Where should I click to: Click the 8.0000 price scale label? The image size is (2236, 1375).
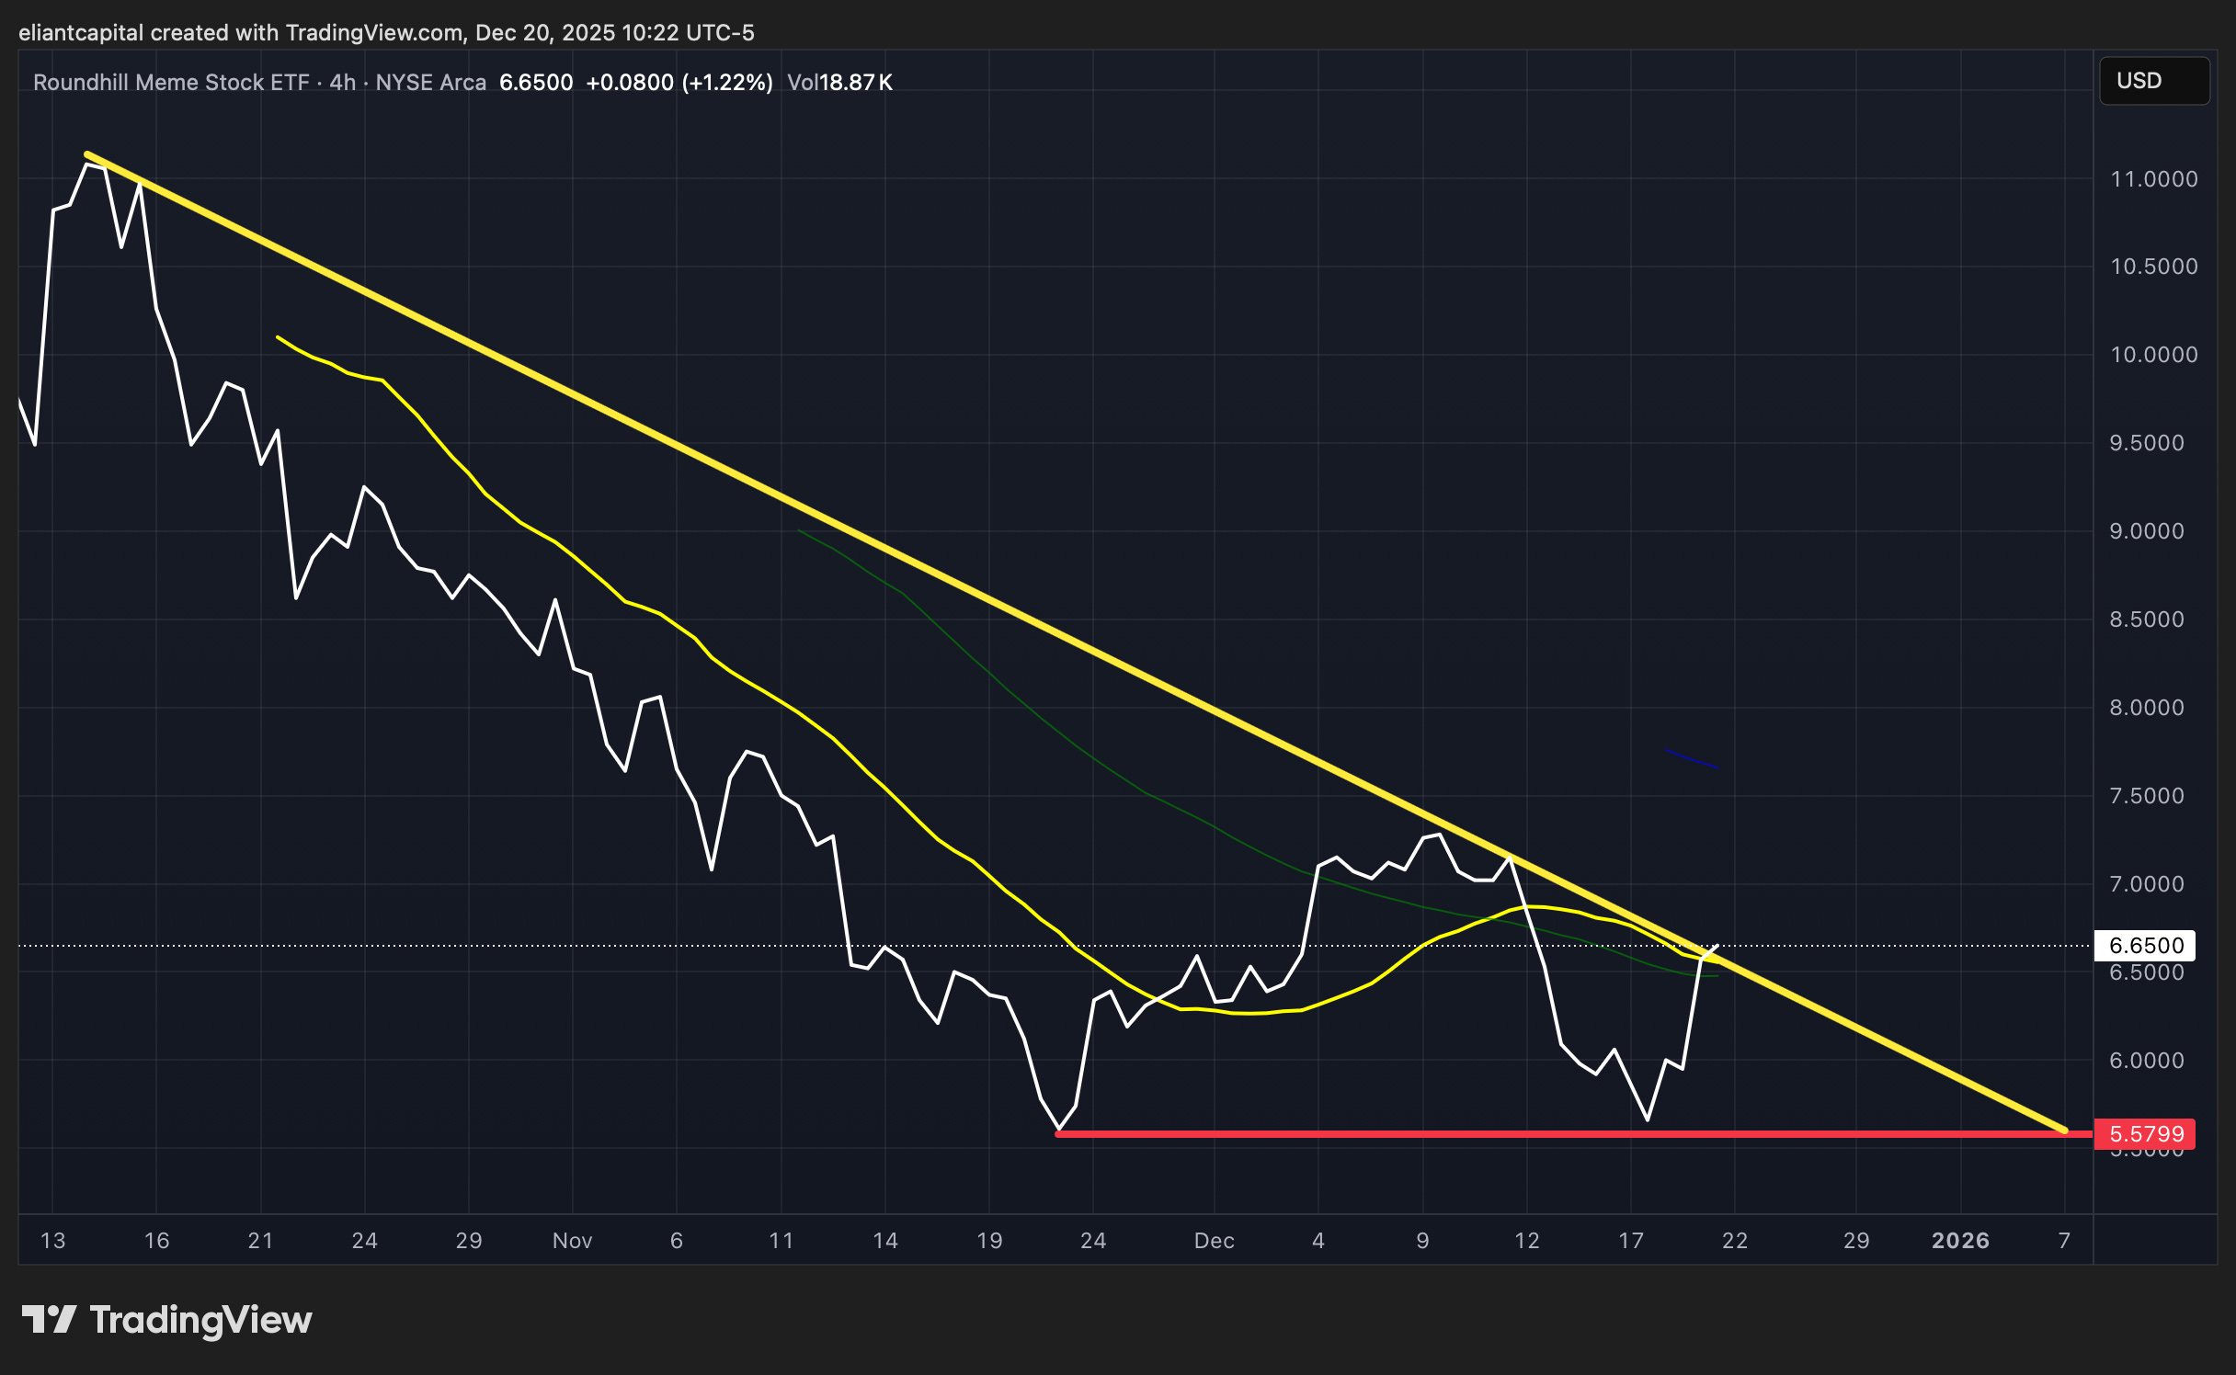tap(2146, 708)
